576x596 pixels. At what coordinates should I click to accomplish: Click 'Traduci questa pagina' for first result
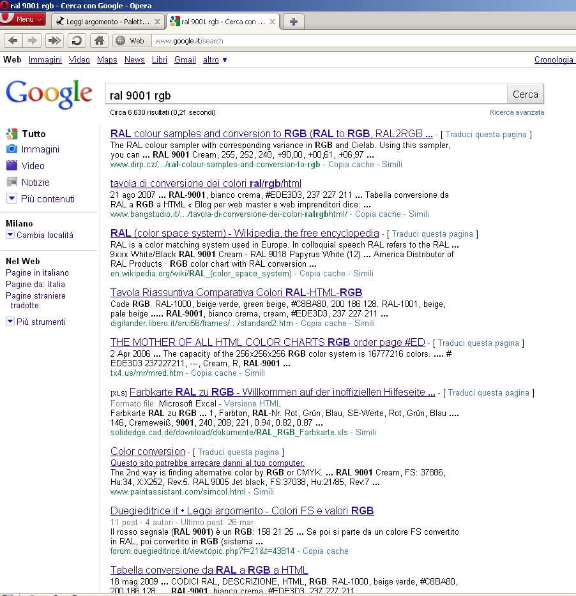(x=486, y=135)
